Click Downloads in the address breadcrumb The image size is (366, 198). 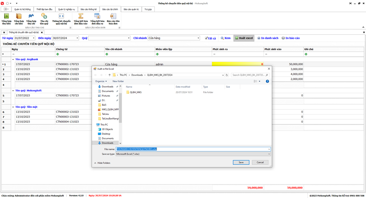pyautogui.click(x=137, y=75)
